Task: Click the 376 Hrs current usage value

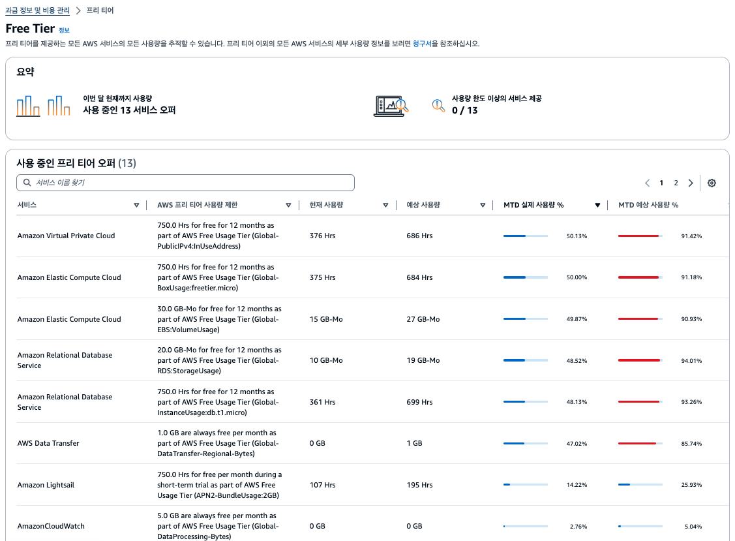Action: coord(322,236)
